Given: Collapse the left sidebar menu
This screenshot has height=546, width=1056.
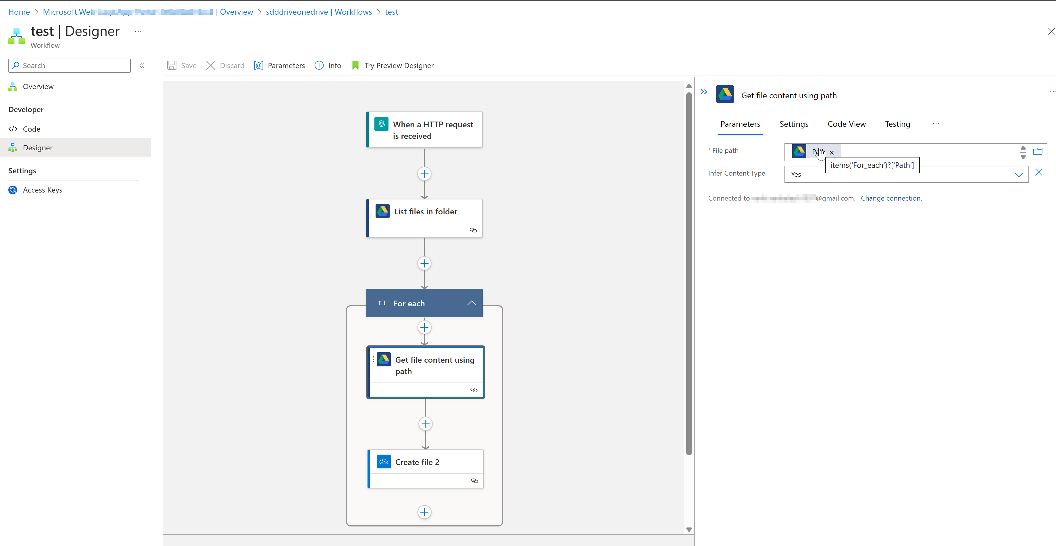Looking at the screenshot, I should [142, 66].
